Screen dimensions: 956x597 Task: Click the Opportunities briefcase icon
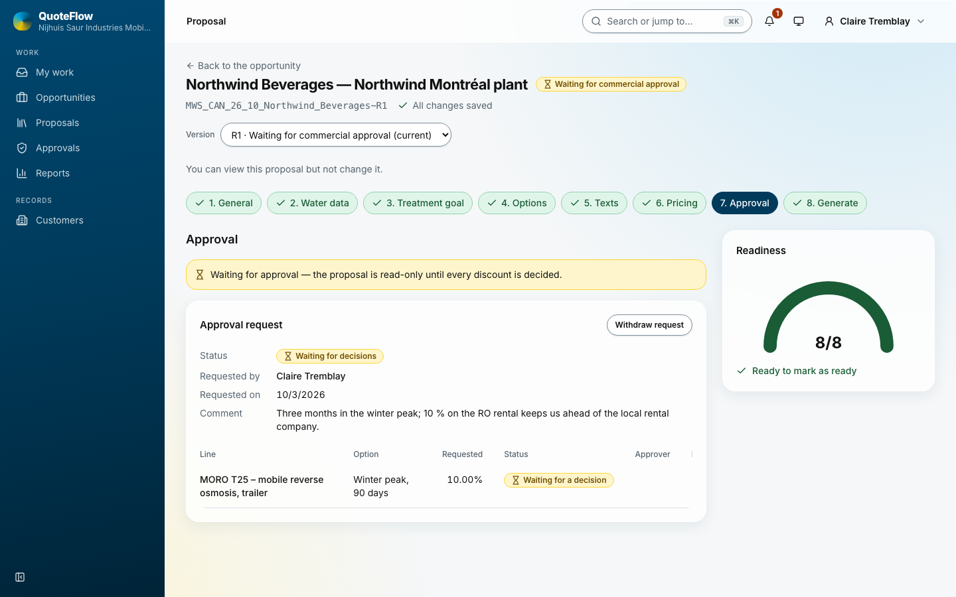tap(22, 98)
